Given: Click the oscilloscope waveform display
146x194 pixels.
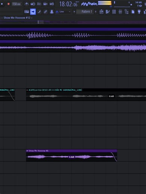Looking at the screenshot, I should [89, 4].
